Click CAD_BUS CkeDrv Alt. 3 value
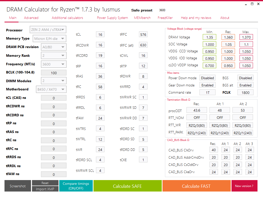The height and width of the screenshot is (197, 263). tap(250, 172)
